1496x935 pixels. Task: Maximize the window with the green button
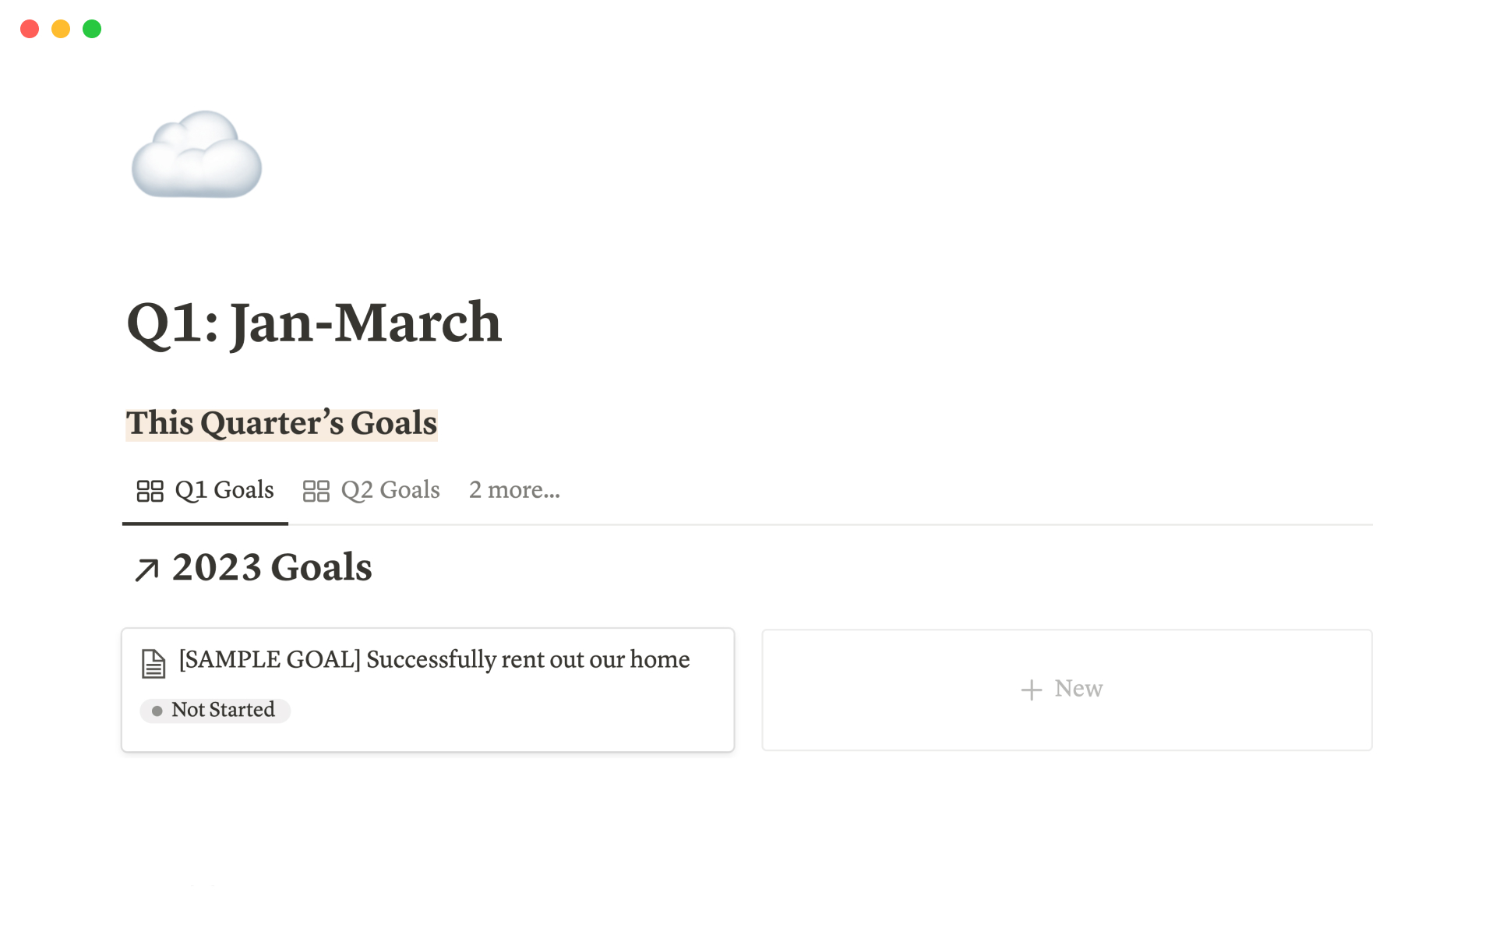[92, 29]
